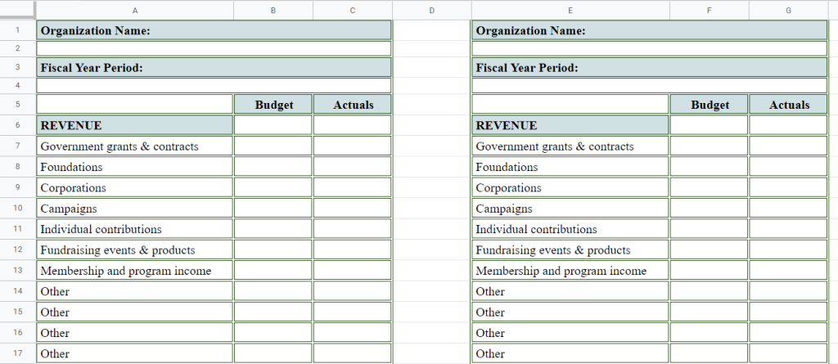
Task: Click 'Organization Name:' cell in column A
Action: coord(214,30)
